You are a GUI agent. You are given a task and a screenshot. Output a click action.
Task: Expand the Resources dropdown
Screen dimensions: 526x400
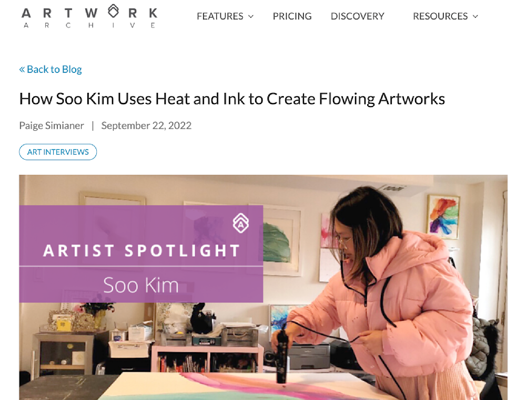(446, 16)
